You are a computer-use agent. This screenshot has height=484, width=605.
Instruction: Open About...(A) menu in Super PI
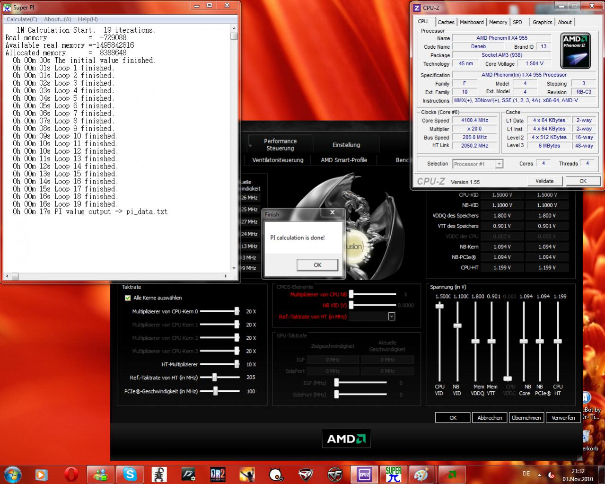pyautogui.click(x=57, y=19)
